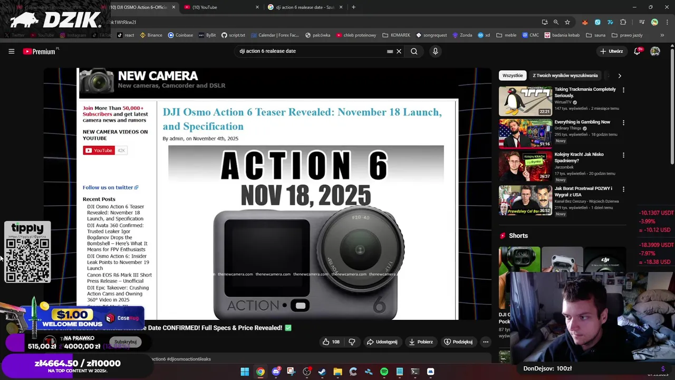Like the video with thumbs up
The height and width of the screenshot is (380, 675).
coord(332,341)
